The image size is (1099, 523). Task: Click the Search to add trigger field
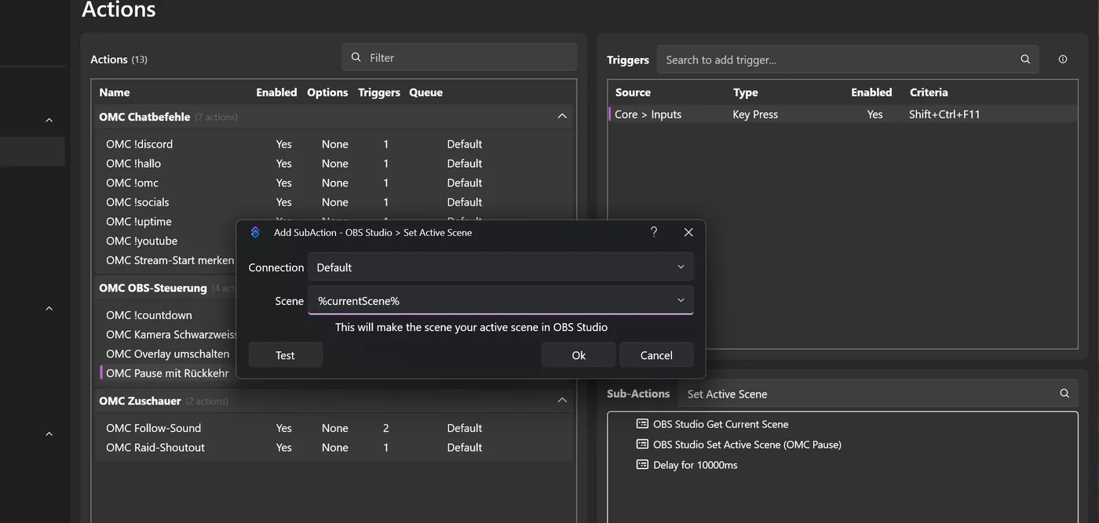point(848,60)
